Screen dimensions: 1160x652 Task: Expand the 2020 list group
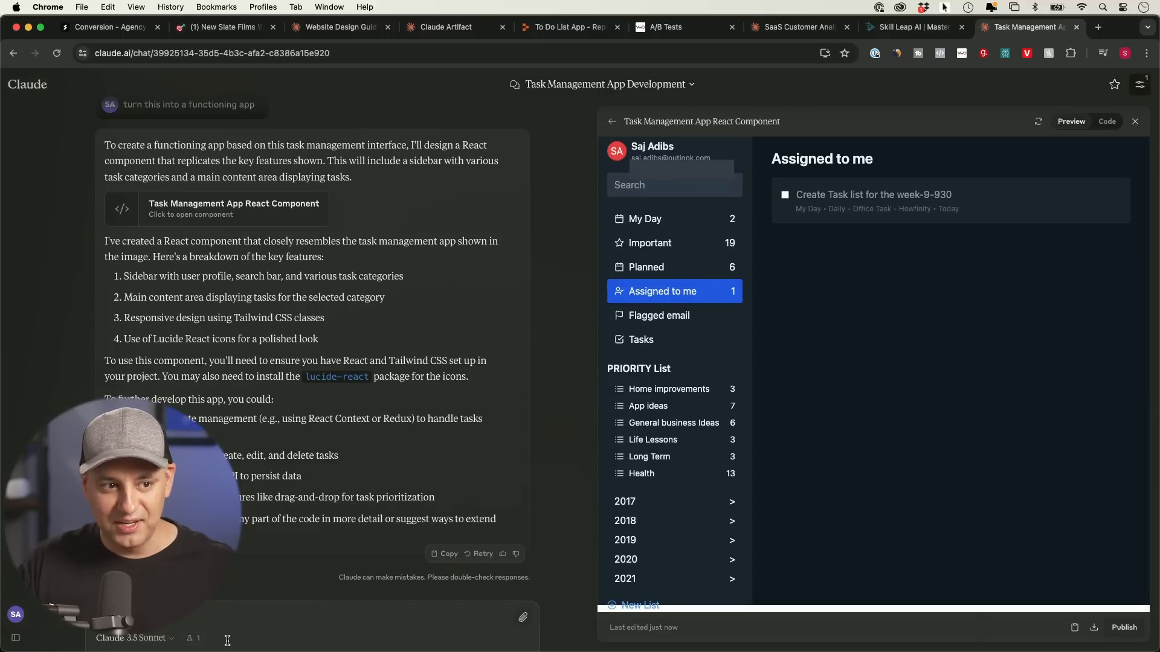[674, 559]
